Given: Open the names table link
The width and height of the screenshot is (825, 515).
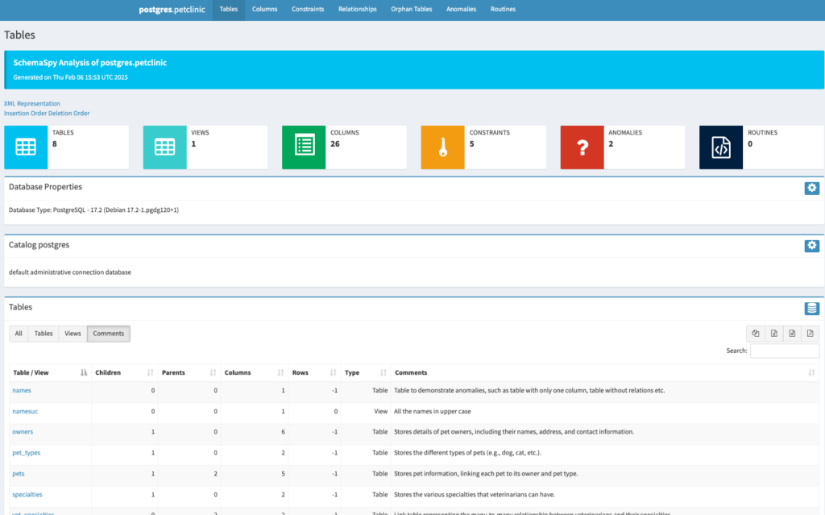Looking at the screenshot, I should pos(22,390).
